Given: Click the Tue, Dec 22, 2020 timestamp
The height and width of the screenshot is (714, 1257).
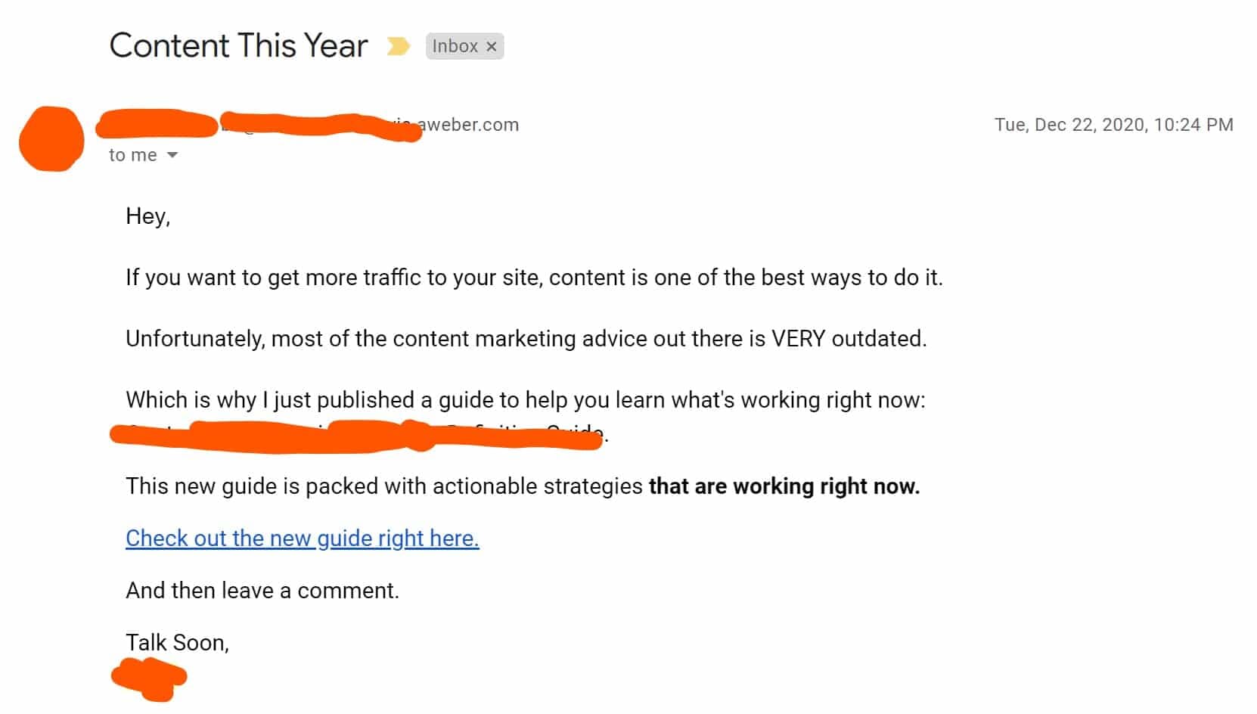Looking at the screenshot, I should tap(1113, 125).
